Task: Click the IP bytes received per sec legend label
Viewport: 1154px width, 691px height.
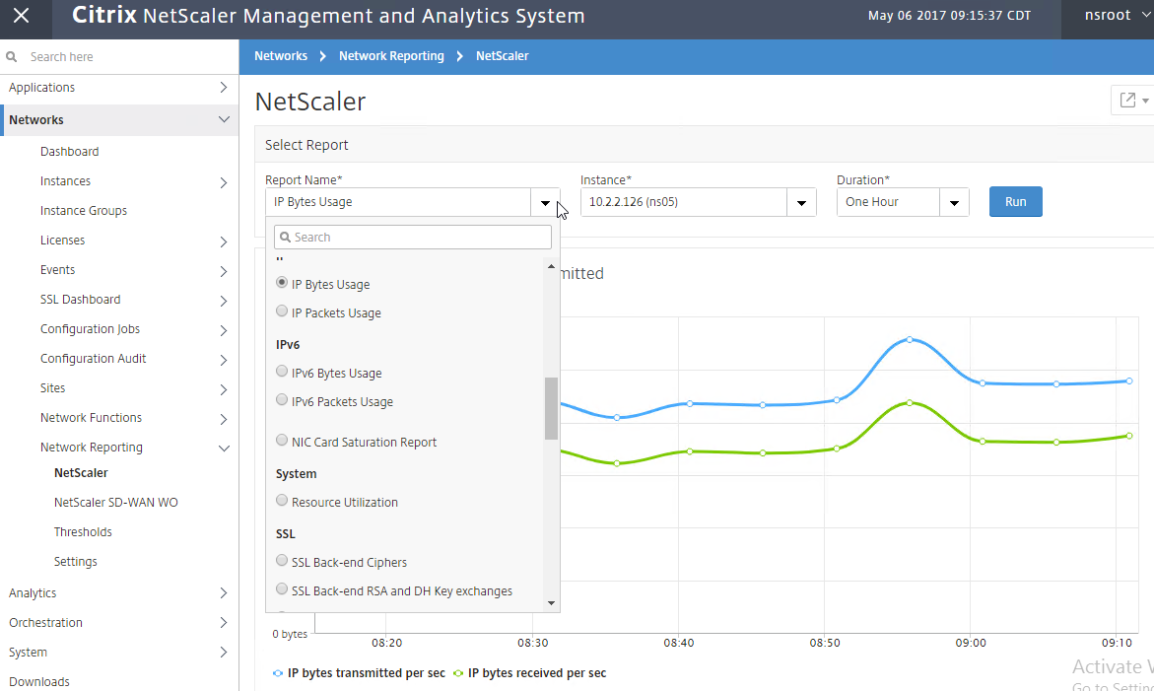Action: click(x=537, y=673)
